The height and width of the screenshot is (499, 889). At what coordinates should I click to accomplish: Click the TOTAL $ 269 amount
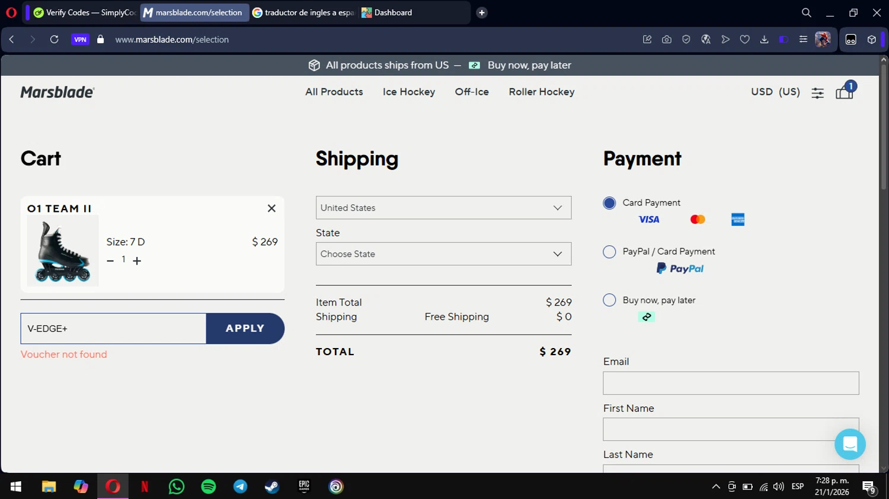(555, 352)
